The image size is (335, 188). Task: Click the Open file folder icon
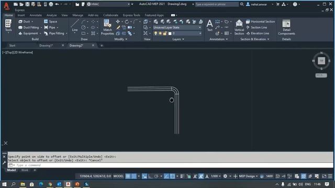point(21,4)
